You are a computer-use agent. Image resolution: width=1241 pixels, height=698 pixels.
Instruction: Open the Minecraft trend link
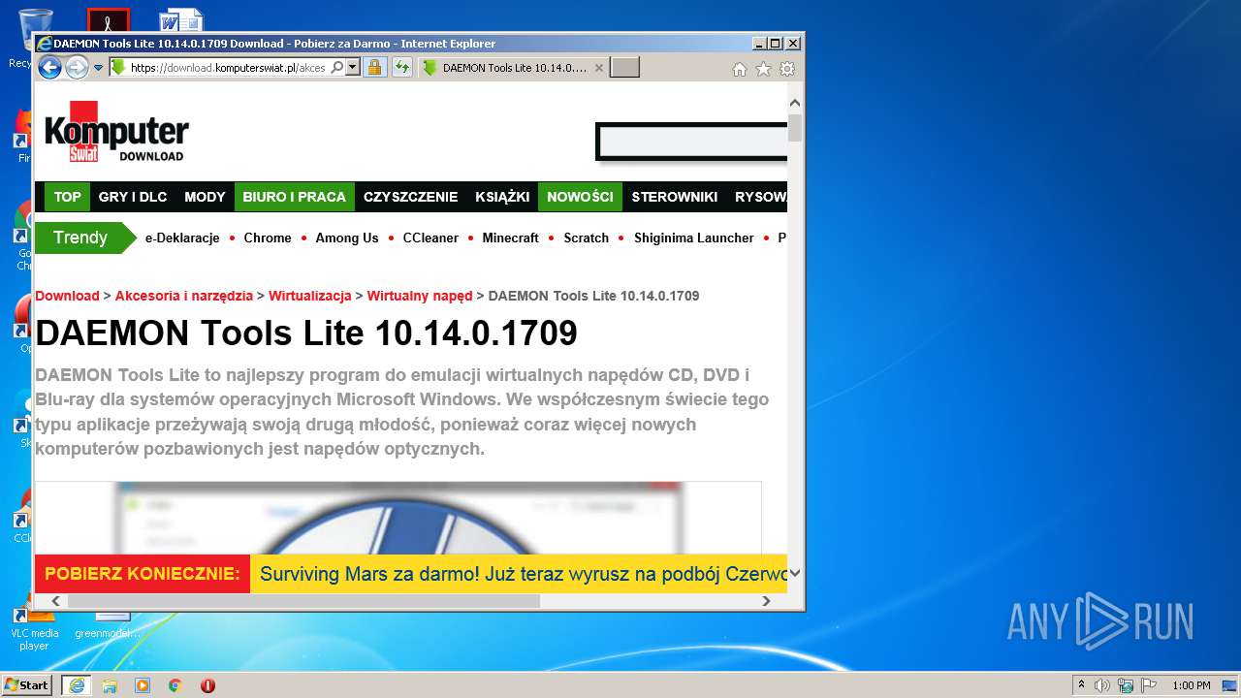[x=510, y=238]
